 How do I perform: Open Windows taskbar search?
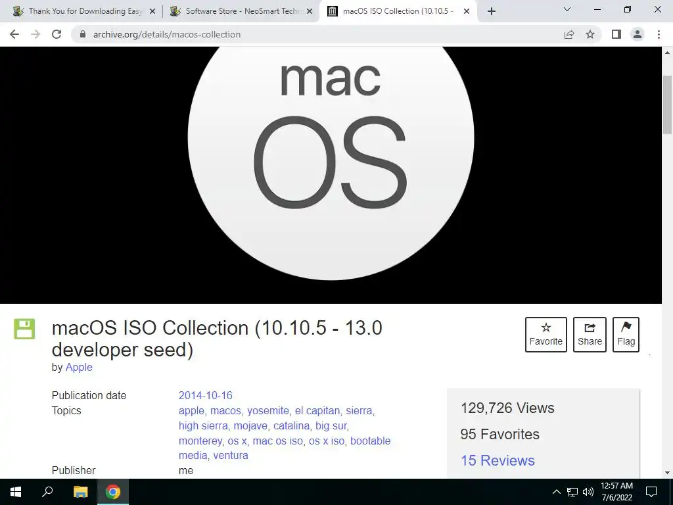click(47, 492)
